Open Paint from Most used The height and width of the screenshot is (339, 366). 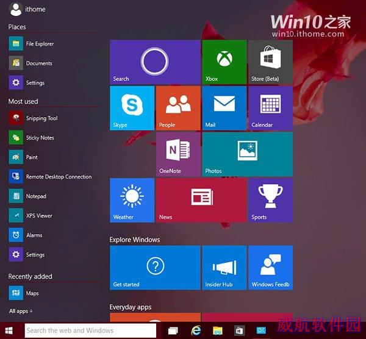click(x=23, y=157)
